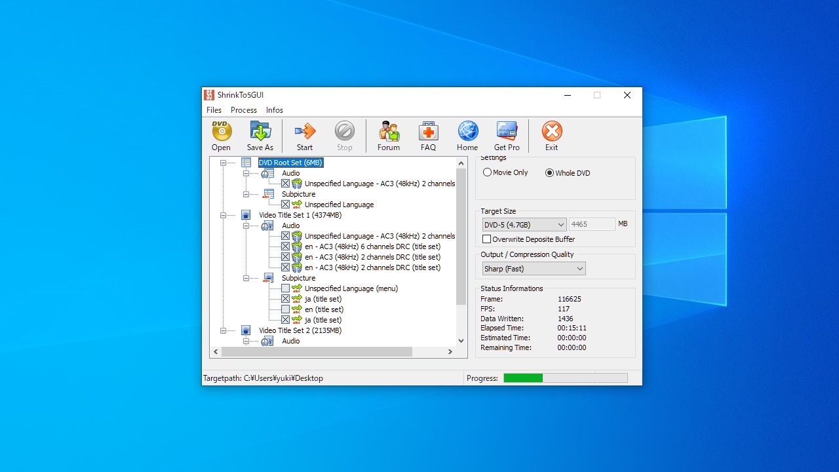This screenshot has width=839, height=472.
Task: Enable Overwrite Deposite Buffer checkbox
Action: click(x=486, y=239)
